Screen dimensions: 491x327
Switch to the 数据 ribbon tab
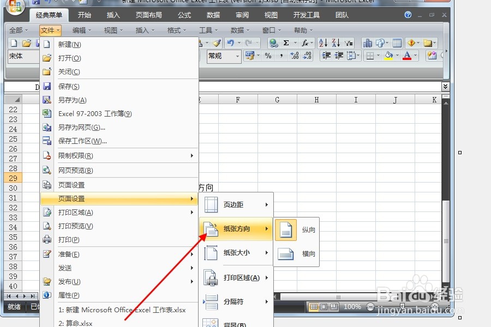213,15
